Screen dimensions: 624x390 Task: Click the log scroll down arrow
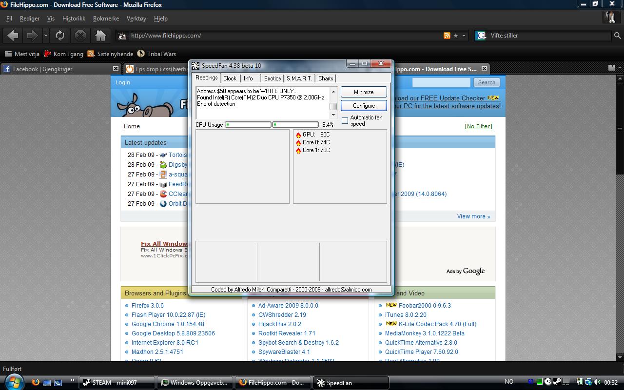click(333, 115)
